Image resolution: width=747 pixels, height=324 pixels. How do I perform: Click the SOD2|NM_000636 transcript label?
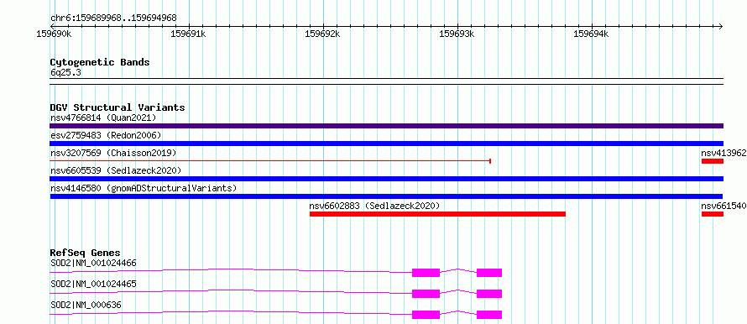click(x=86, y=305)
